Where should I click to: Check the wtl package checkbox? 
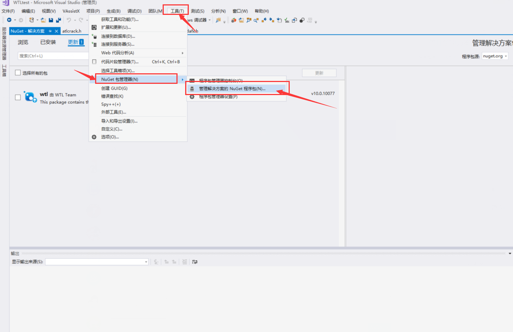17,97
